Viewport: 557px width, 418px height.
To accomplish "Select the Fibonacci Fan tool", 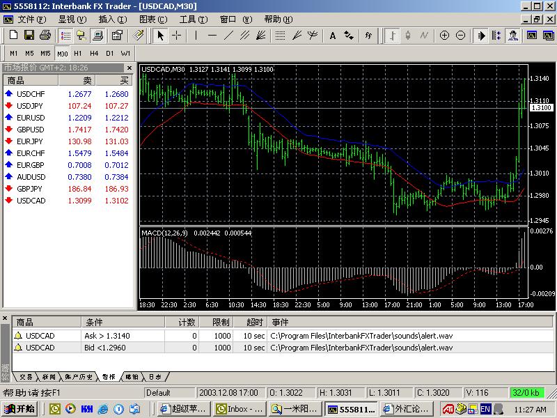I will pyautogui.click(x=297, y=36).
